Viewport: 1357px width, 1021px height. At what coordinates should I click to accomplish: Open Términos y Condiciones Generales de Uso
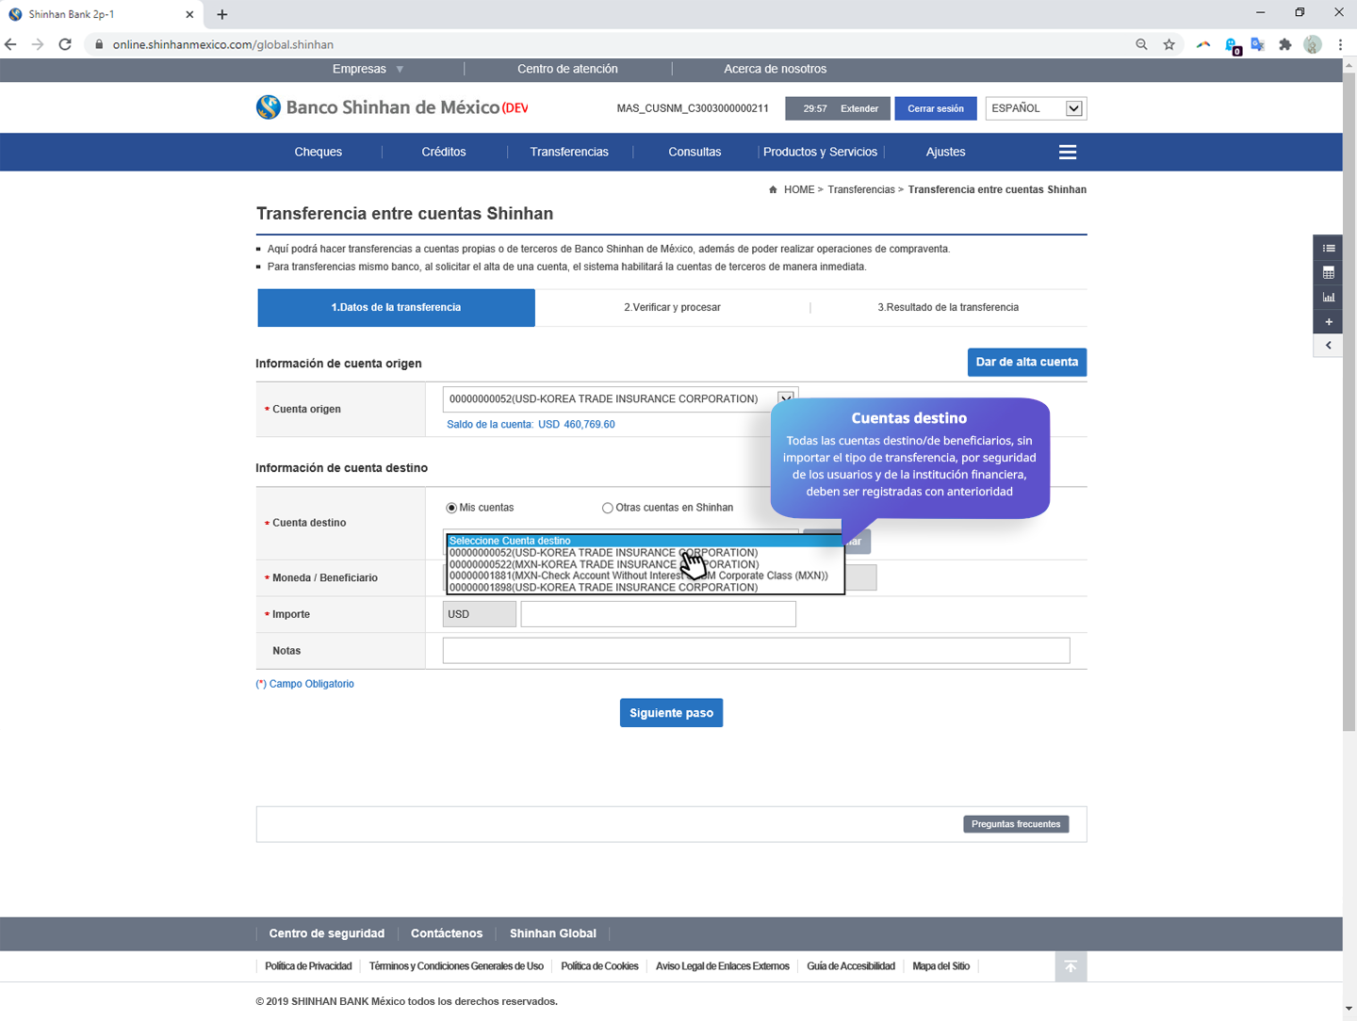[456, 966]
